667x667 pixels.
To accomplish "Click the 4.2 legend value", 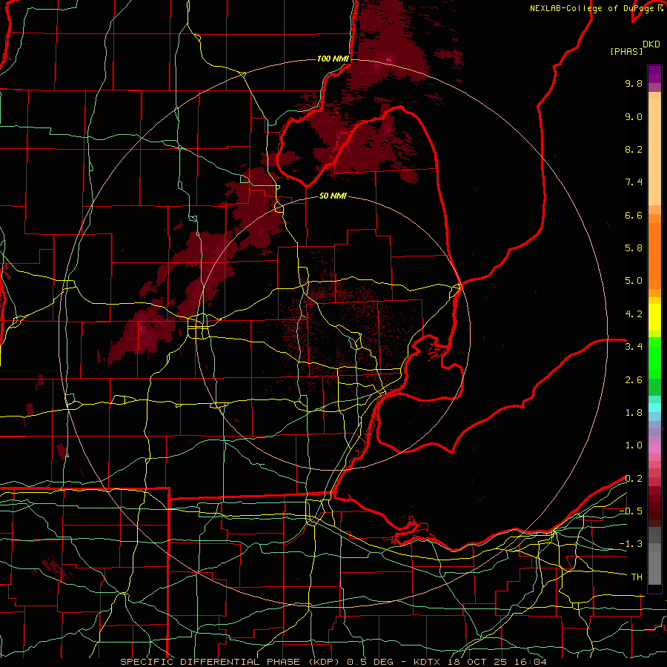I will [x=634, y=314].
